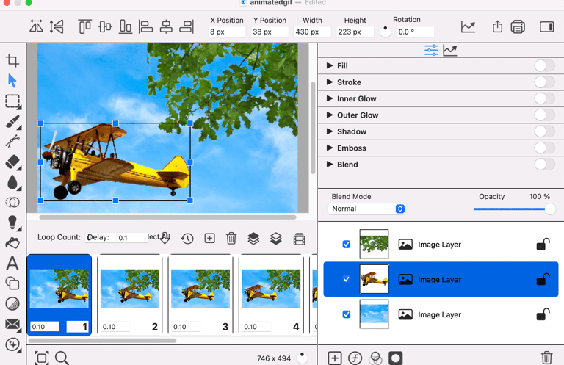Viewport: 564px width, 365px height.
Task: Click the X Position field
Action: pos(227,32)
